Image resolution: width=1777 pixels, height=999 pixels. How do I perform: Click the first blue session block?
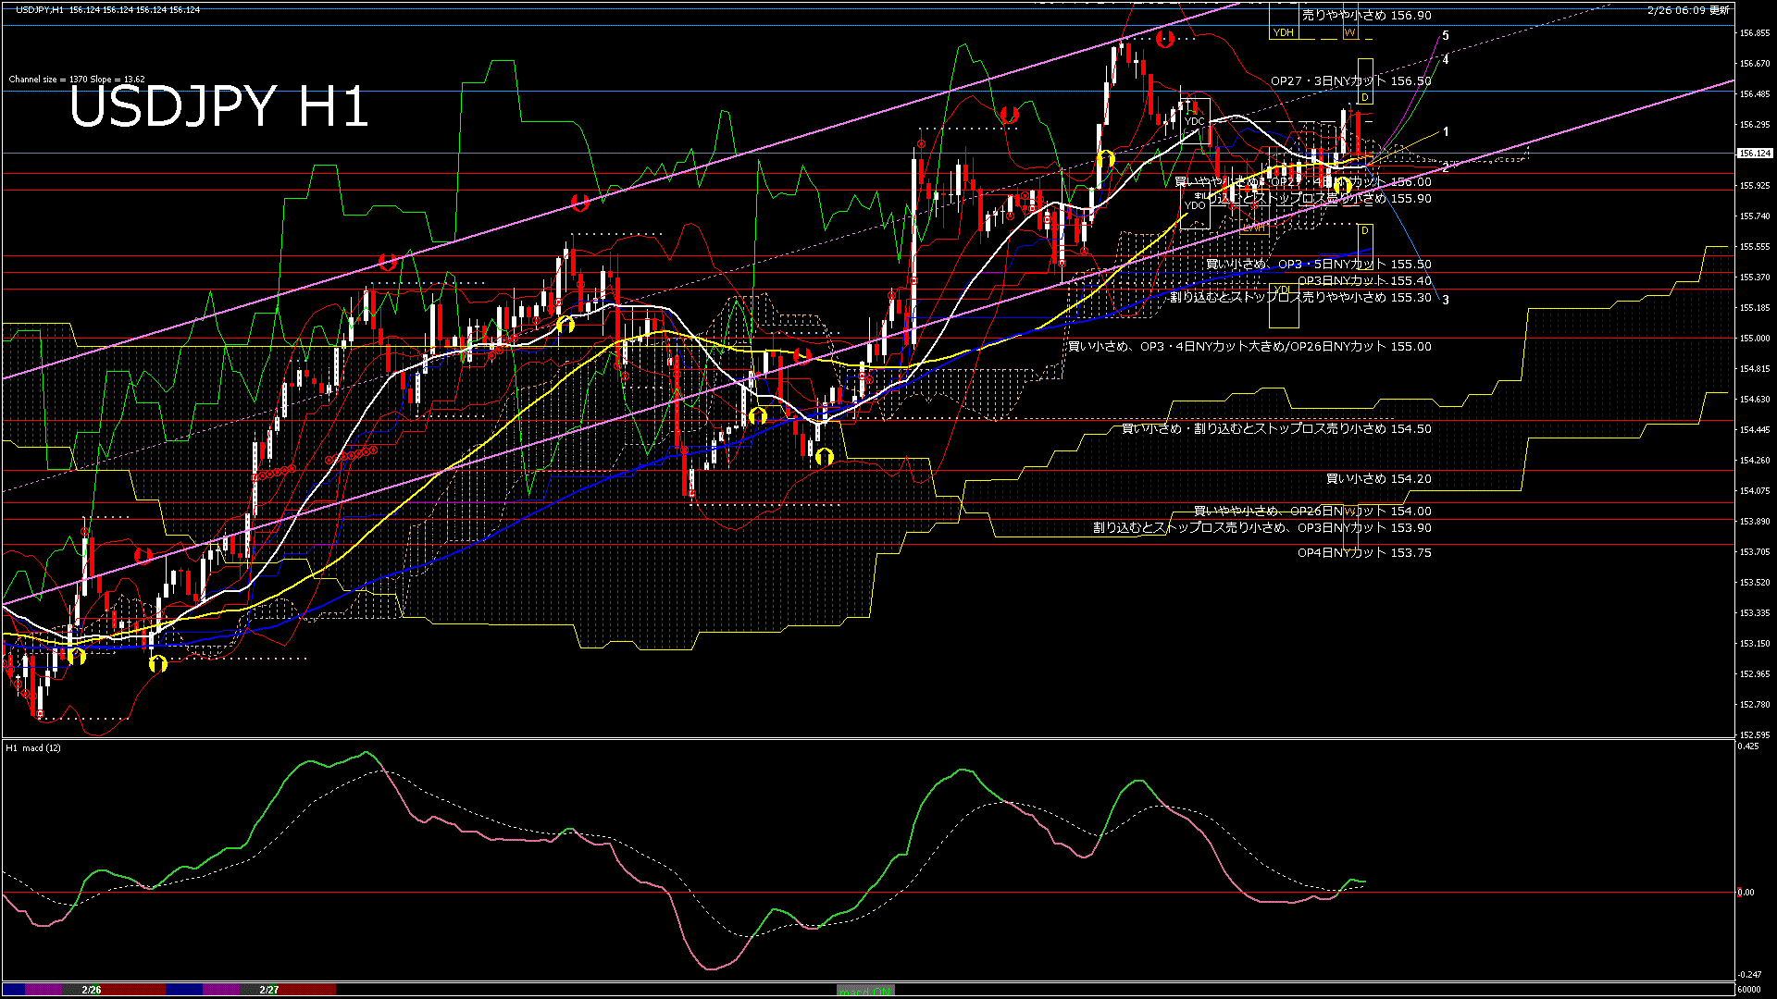point(14,990)
